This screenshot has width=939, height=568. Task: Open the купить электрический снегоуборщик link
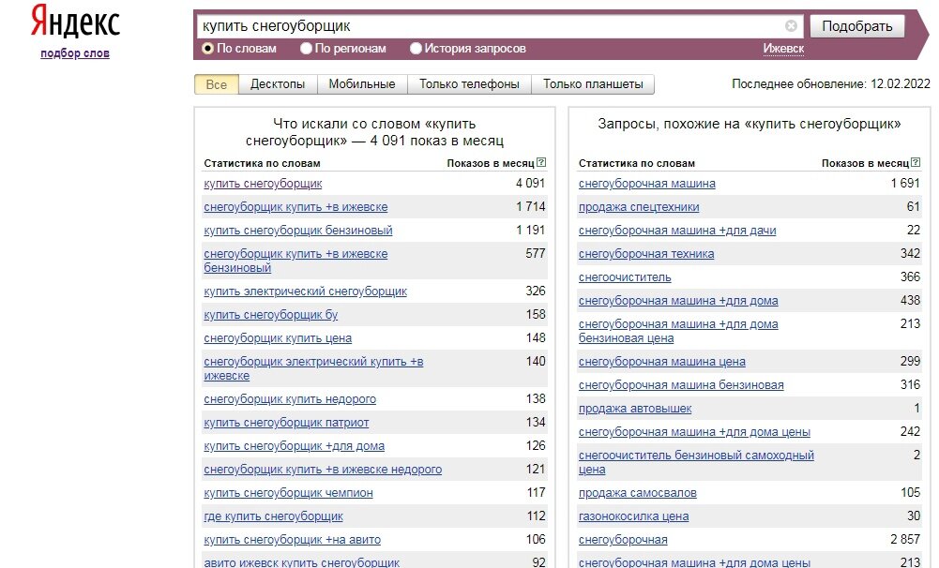[x=306, y=291]
